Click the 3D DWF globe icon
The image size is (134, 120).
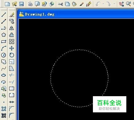click(52, 4)
